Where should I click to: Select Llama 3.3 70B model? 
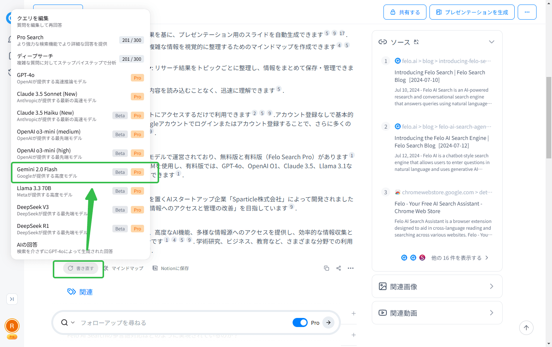click(80, 191)
